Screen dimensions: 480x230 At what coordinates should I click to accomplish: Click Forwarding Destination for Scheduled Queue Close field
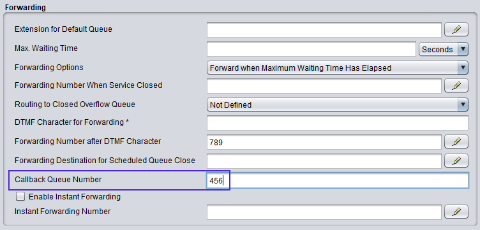click(324, 161)
